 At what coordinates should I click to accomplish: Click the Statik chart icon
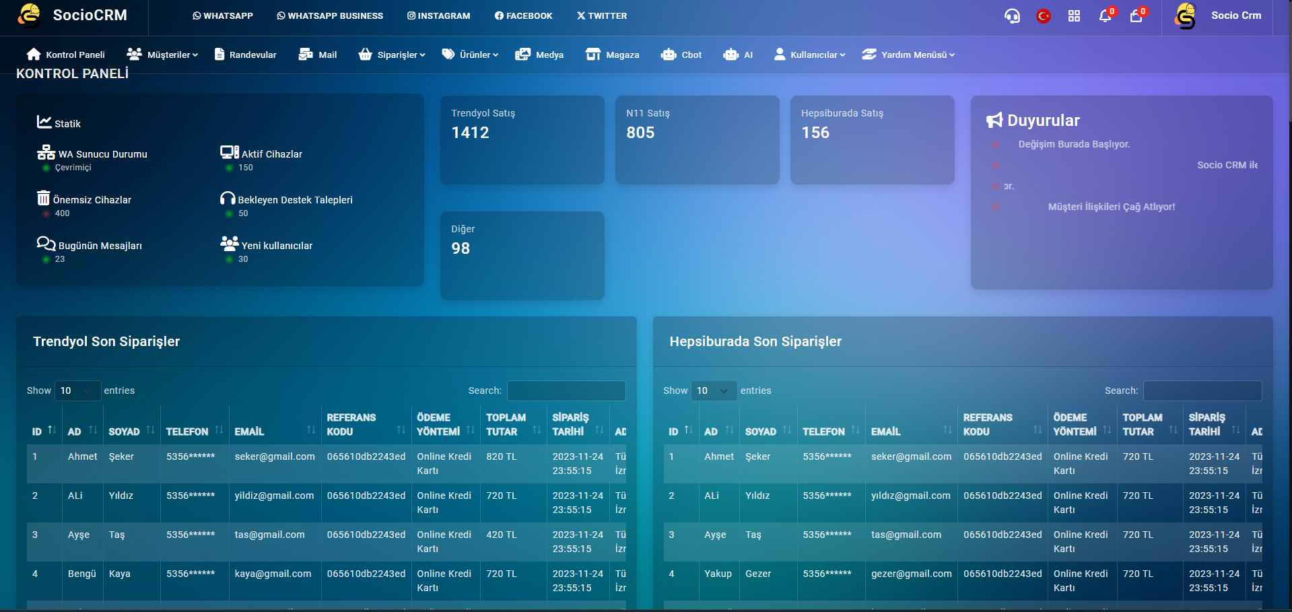click(x=44, y=122)
